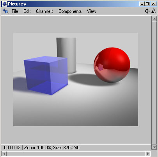The width and height of the screenshot is (158, 157).
Task: Open the View menu
Action: (x=92, y=11)
